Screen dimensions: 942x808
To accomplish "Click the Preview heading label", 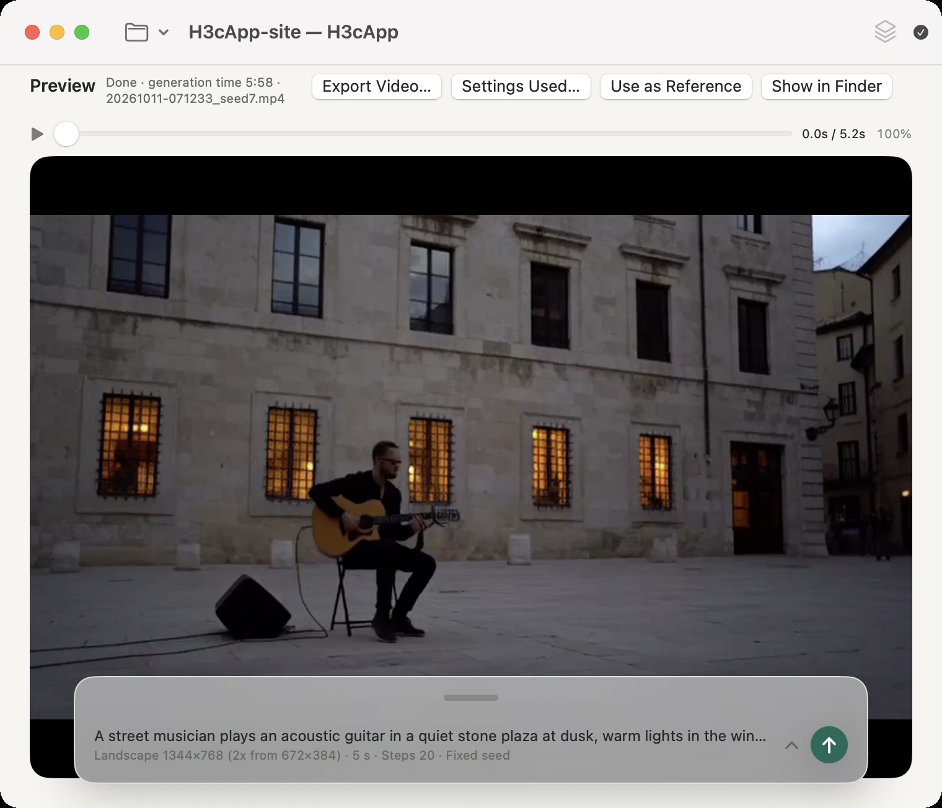I will point(63,86).
